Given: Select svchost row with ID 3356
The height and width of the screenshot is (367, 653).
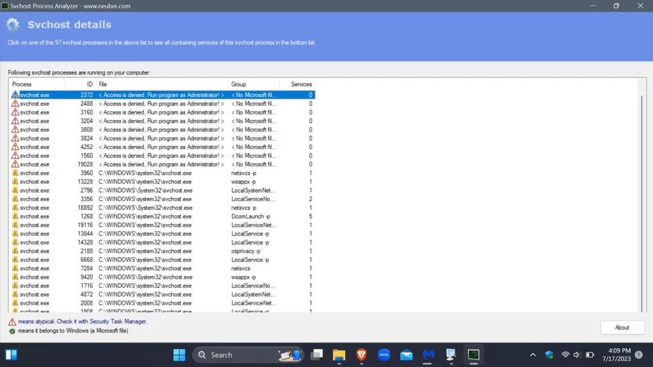Looking at the screenshot, I should tap(162, 199).
